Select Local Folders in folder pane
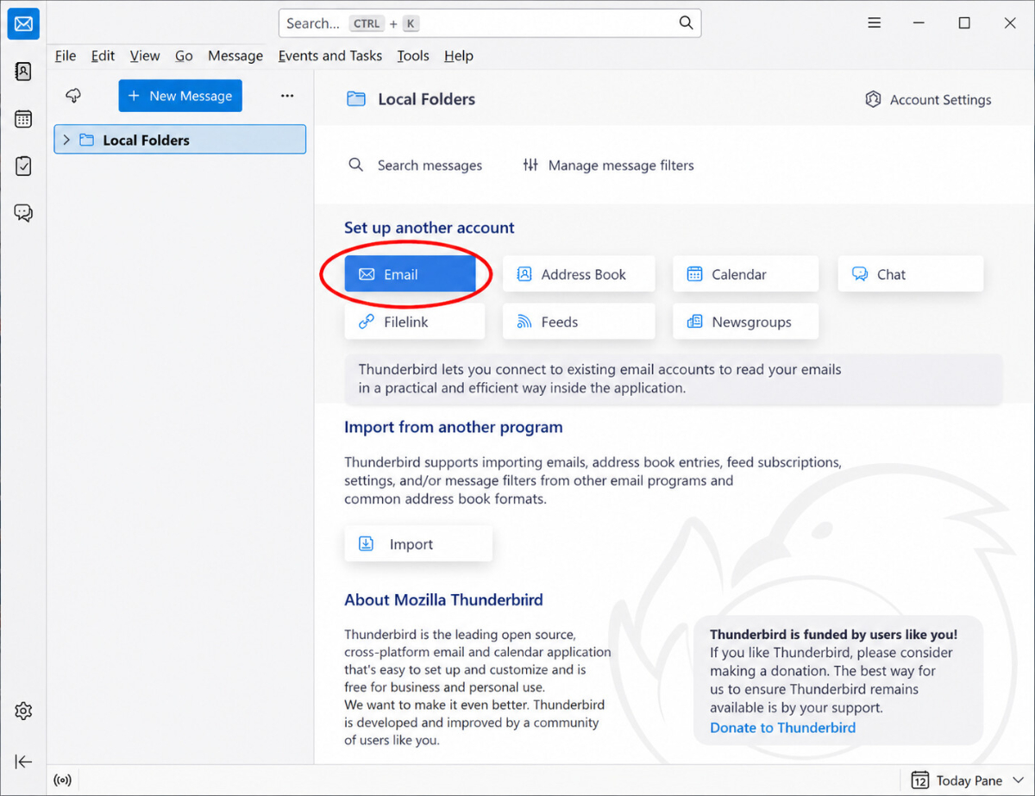 click(x=179, y=140)
